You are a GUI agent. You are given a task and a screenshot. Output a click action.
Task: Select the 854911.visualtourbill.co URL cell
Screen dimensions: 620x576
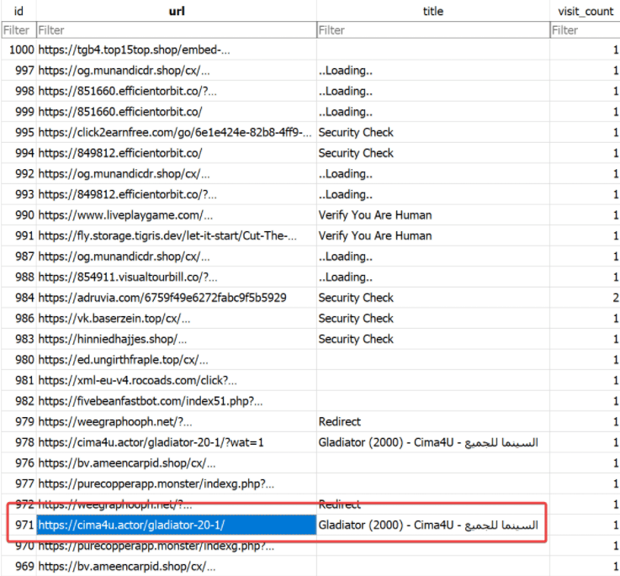tap(177, 277)
